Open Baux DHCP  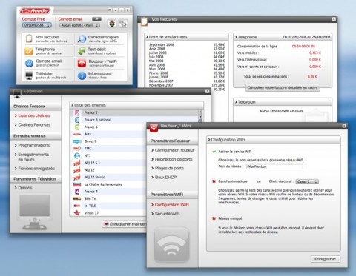(165, 178)
